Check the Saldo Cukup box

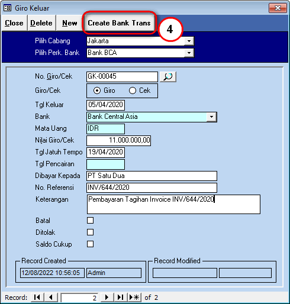coord(91,244)
